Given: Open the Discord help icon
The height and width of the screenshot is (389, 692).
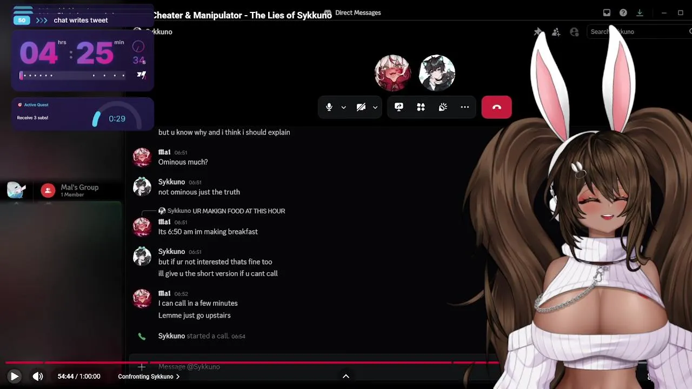Looking at the screenshot, I should click(x=623, y=12).
